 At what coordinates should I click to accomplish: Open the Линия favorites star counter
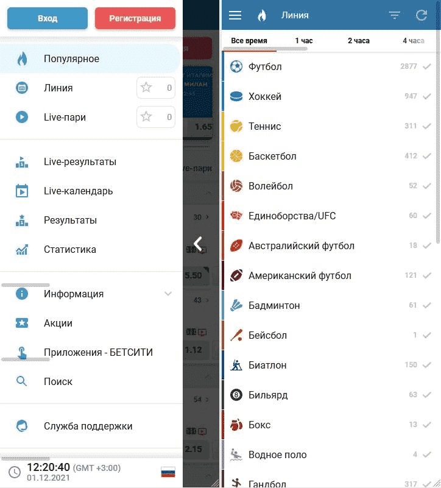[156, 88]
